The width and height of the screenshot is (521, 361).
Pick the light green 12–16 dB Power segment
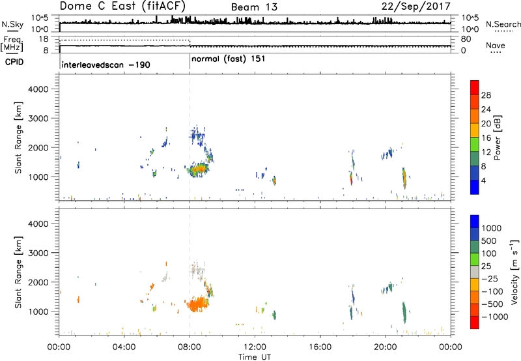click(x=475, y=145)
